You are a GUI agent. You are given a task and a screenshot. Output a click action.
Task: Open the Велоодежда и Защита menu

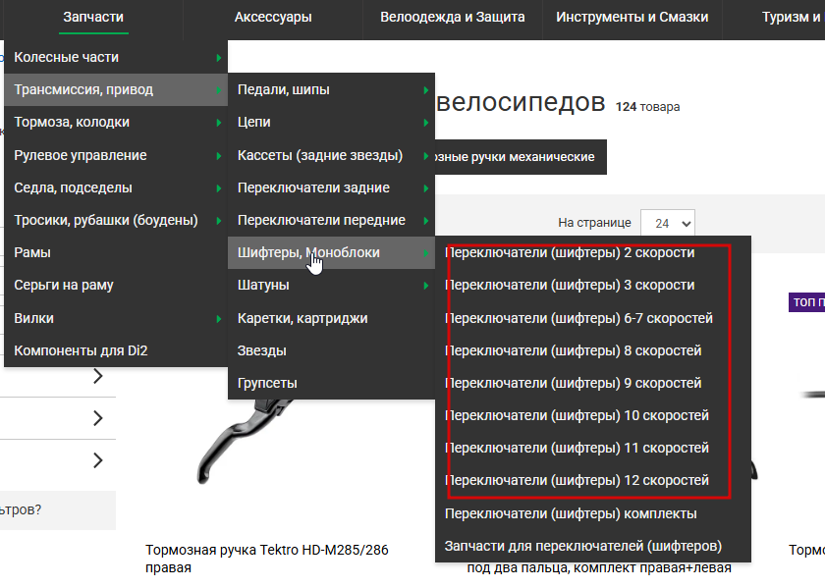(x=453, y=18)
